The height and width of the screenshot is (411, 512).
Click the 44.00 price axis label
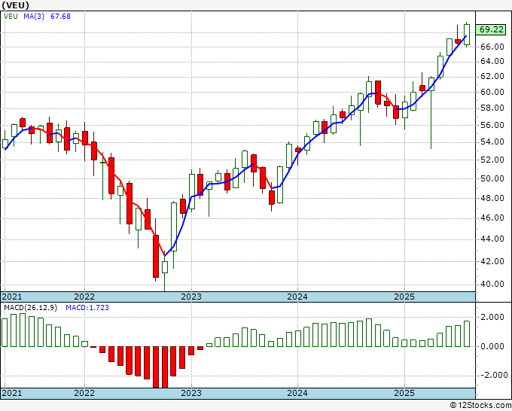click(492, 239)
